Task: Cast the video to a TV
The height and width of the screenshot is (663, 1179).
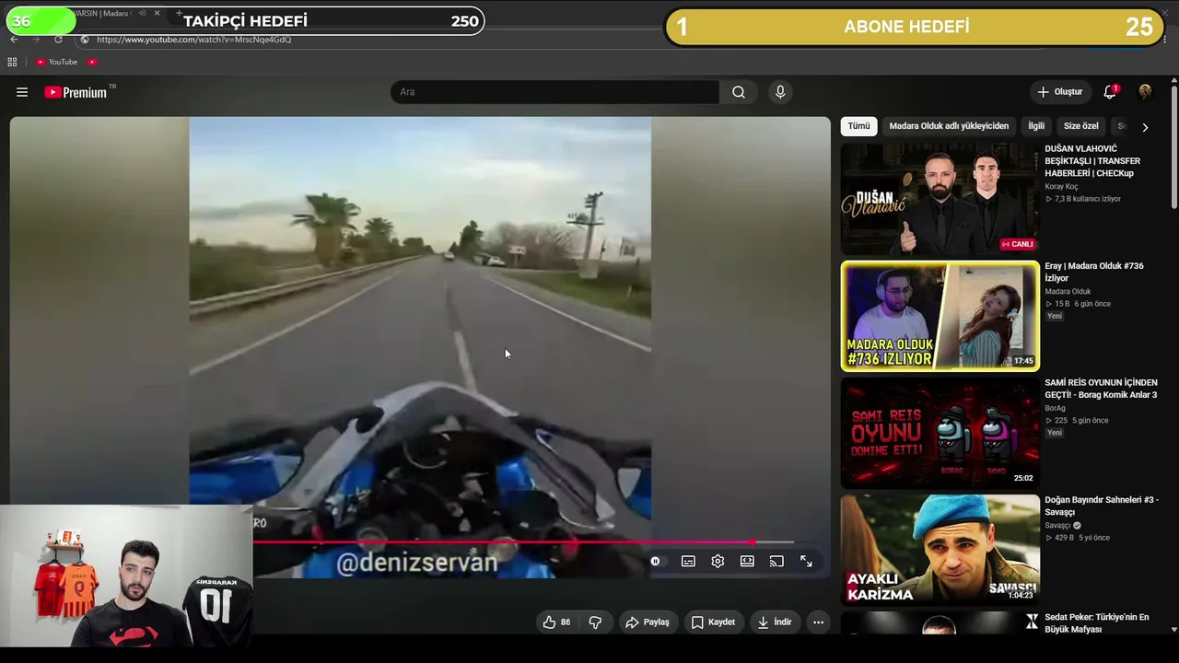Action: [x=776, y=561]
